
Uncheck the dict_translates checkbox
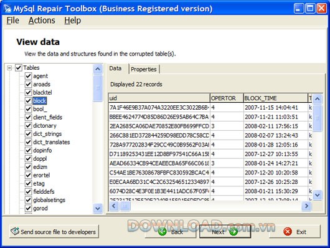click(x=28, y=142)
